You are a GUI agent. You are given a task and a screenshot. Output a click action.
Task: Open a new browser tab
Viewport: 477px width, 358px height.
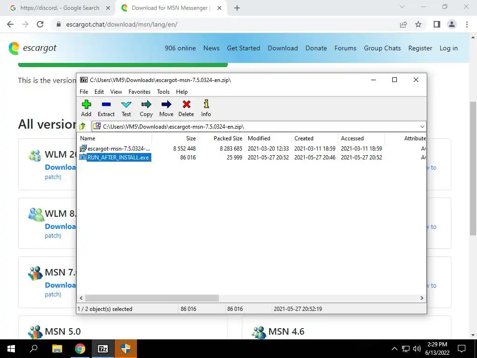[x=237, y=8]
